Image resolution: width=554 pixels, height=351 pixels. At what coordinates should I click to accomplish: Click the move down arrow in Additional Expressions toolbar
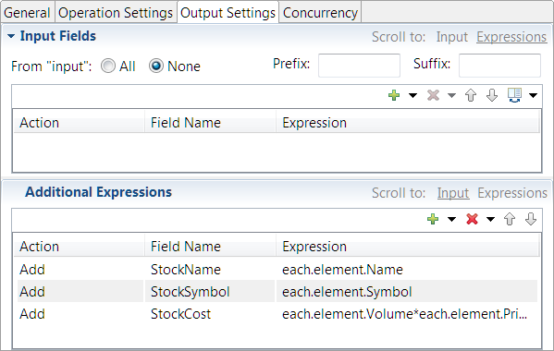[531, 219]
